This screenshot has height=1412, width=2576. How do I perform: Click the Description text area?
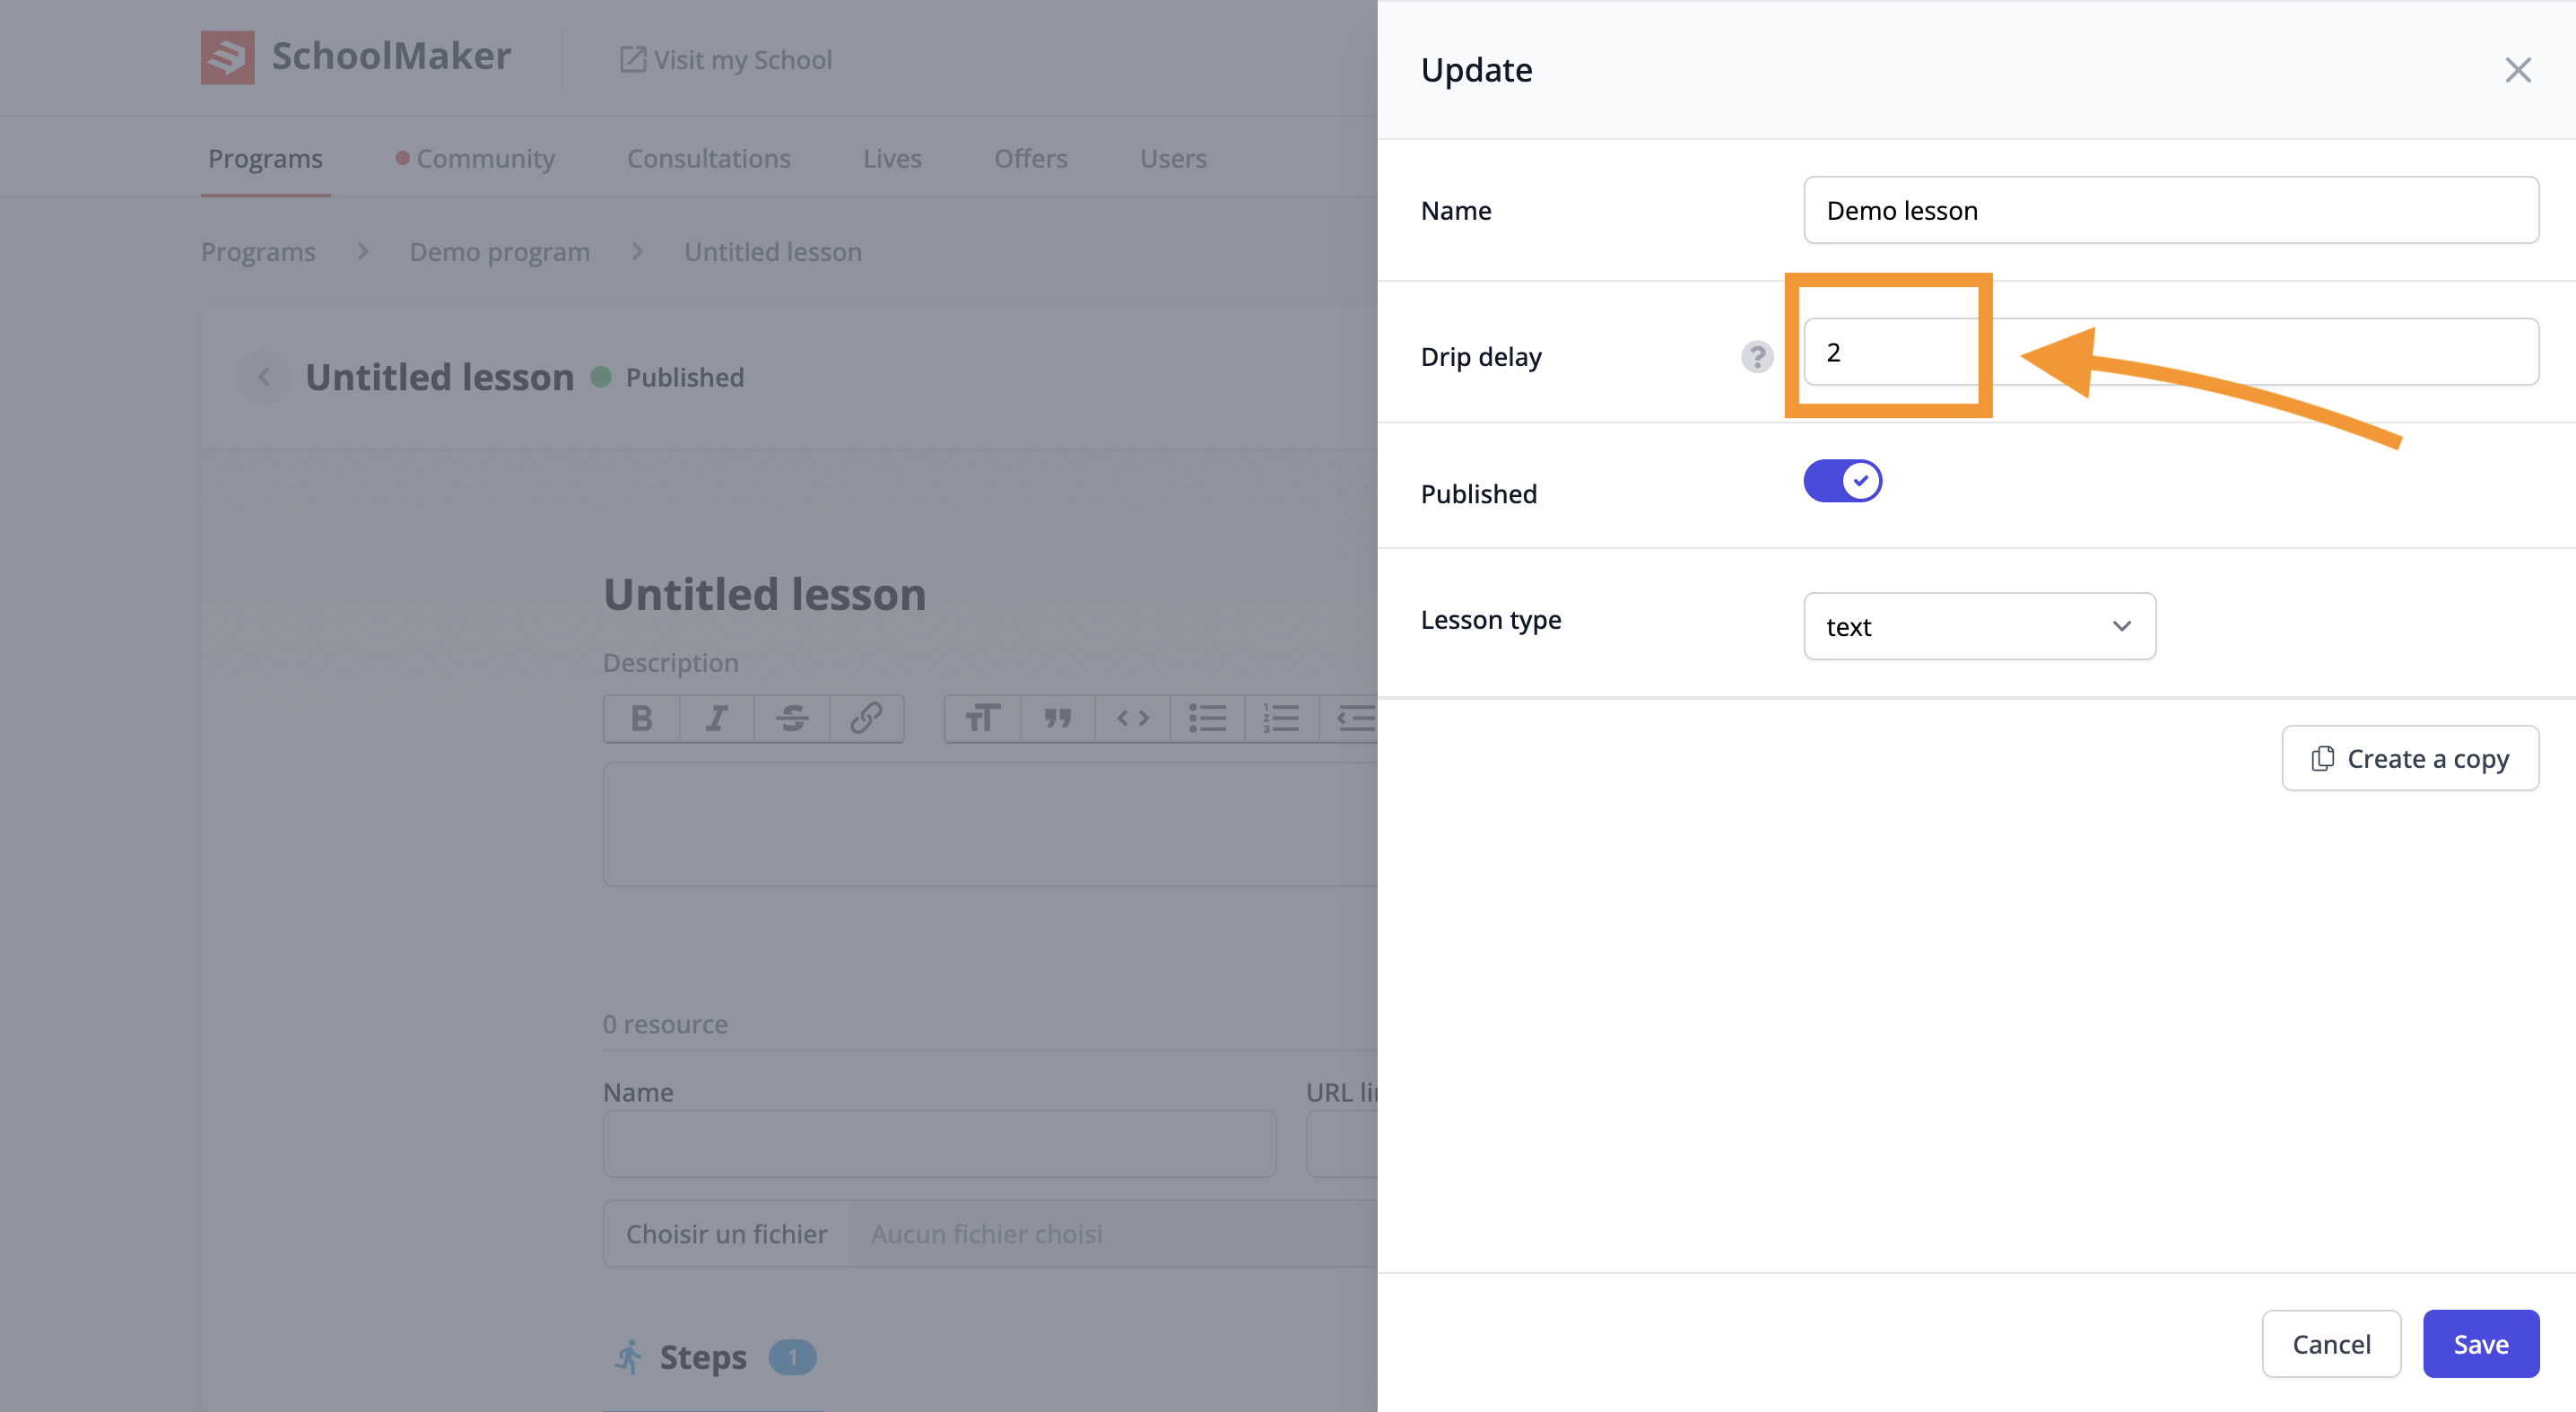tap(990, 824)
